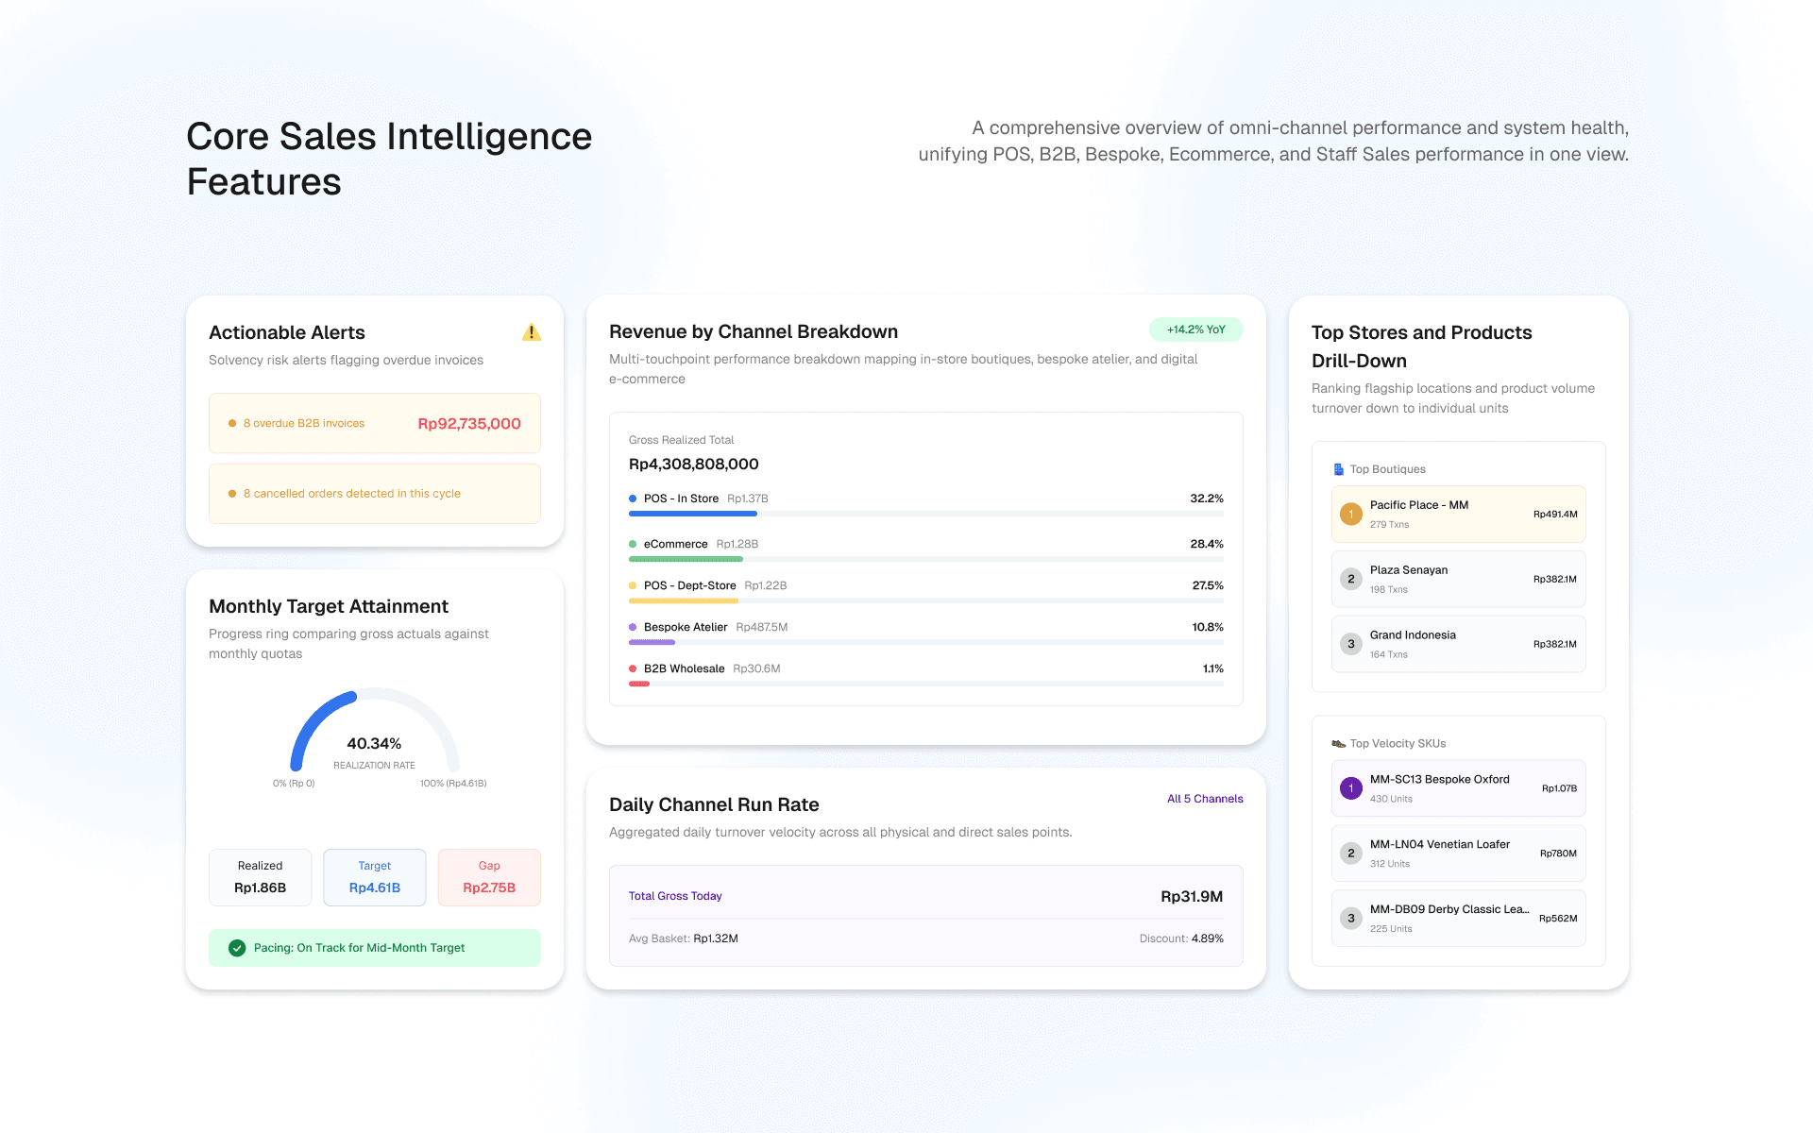Click the Top Boutiques document icon
The width and height of the screenshot is (1813, 1133).
pyautogui.click(x=1338, y=469)
